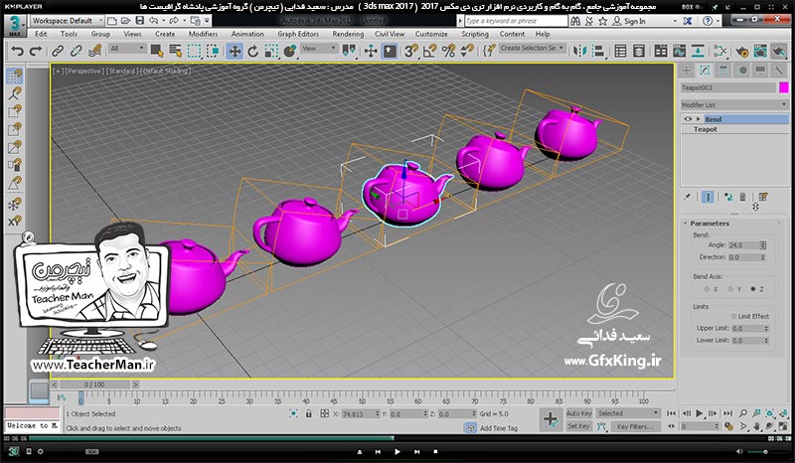Image resolution: width=795 pixels, height=463 pixels.
Task: Click the Bend Angle value field
Action: (743, 245)
